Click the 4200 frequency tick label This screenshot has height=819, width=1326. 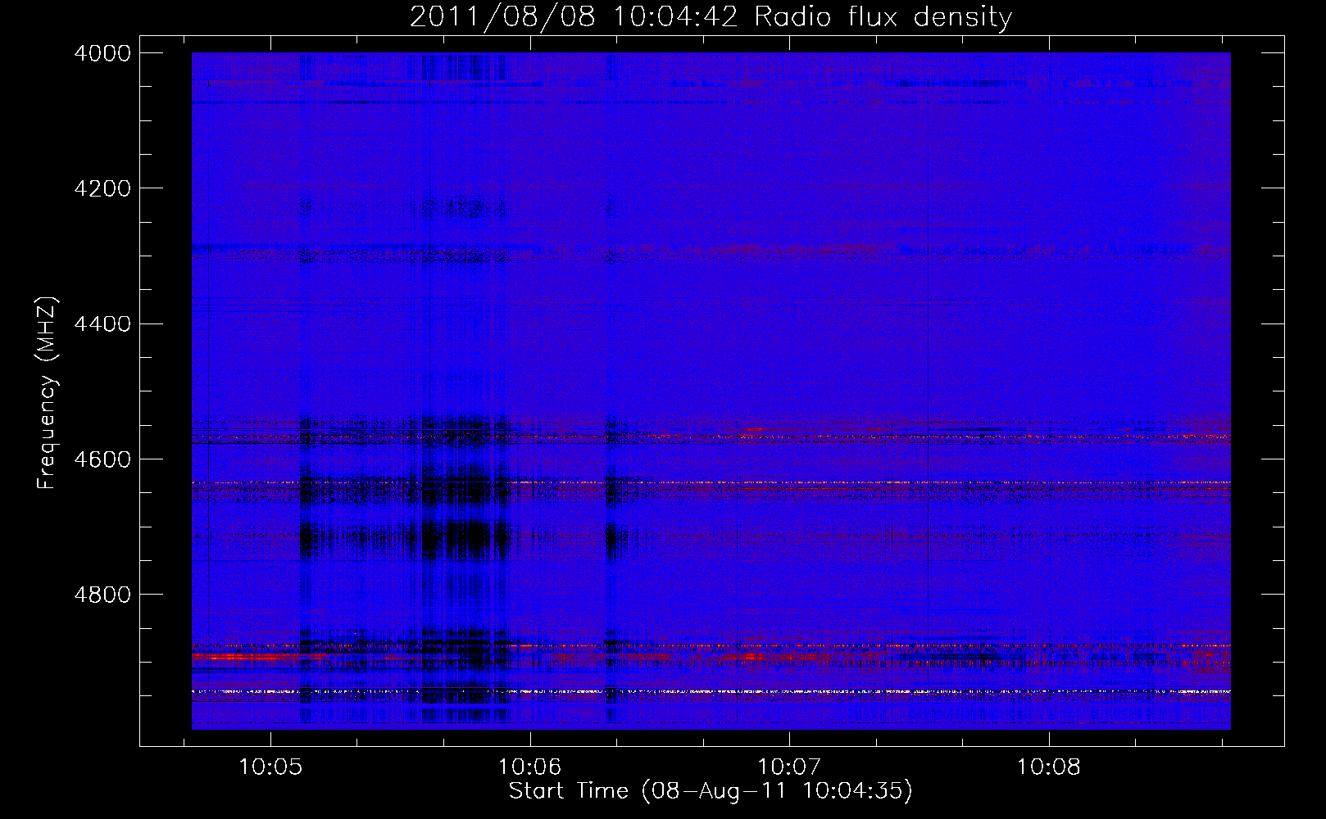tap(102, 188)
